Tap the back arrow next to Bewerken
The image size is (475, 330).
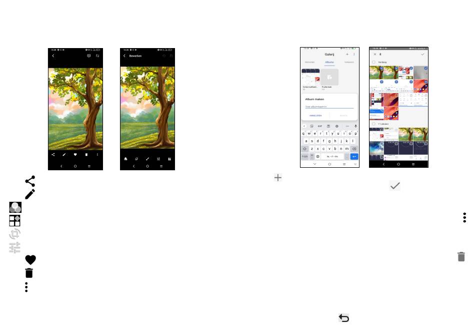click(124, 56)
